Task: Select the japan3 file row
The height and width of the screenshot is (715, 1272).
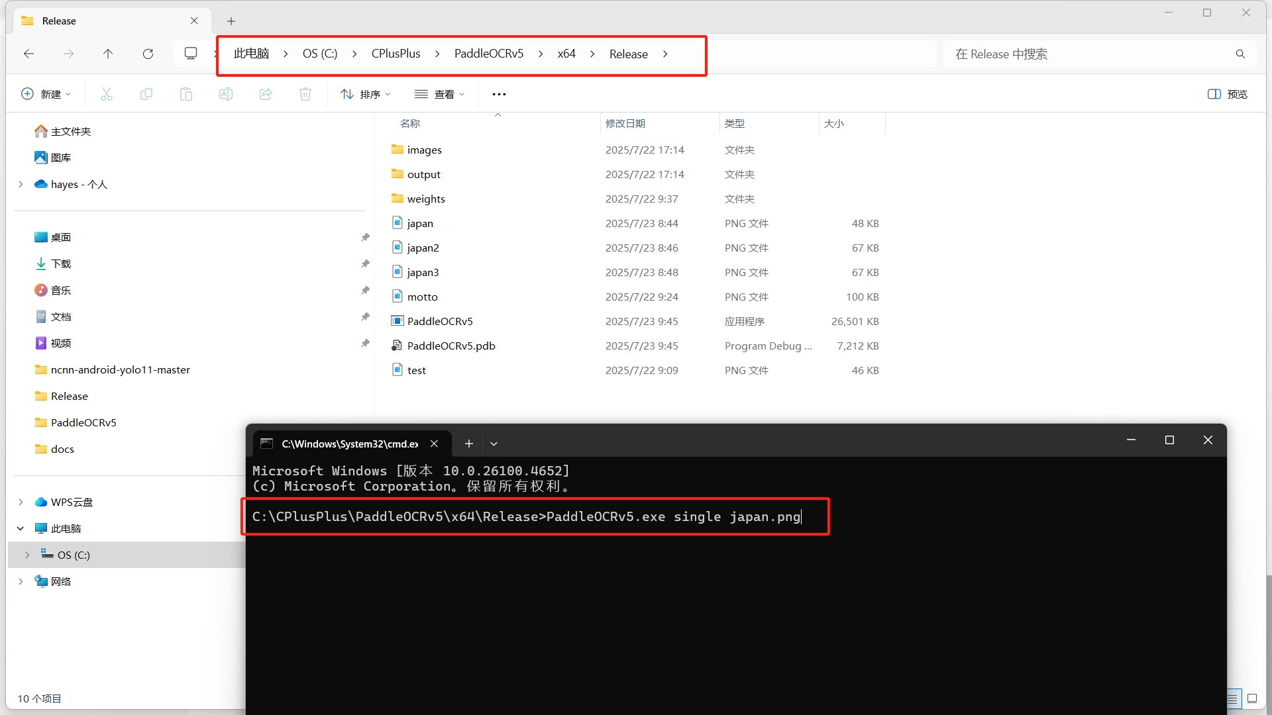Action: tap(636, 272)
